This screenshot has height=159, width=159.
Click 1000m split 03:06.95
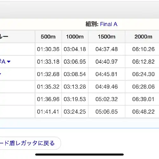[75, 62]
